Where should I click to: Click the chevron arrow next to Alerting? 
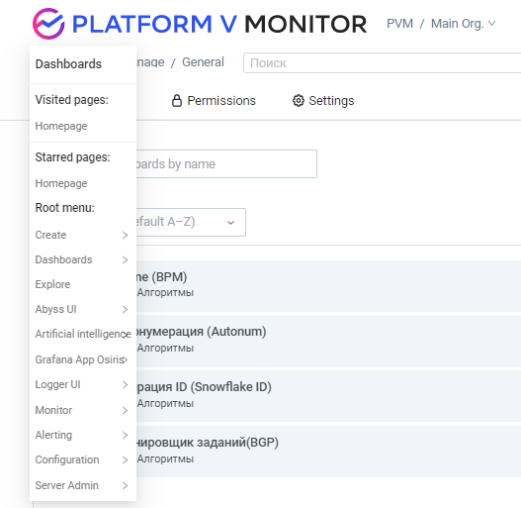coord(125,435)
